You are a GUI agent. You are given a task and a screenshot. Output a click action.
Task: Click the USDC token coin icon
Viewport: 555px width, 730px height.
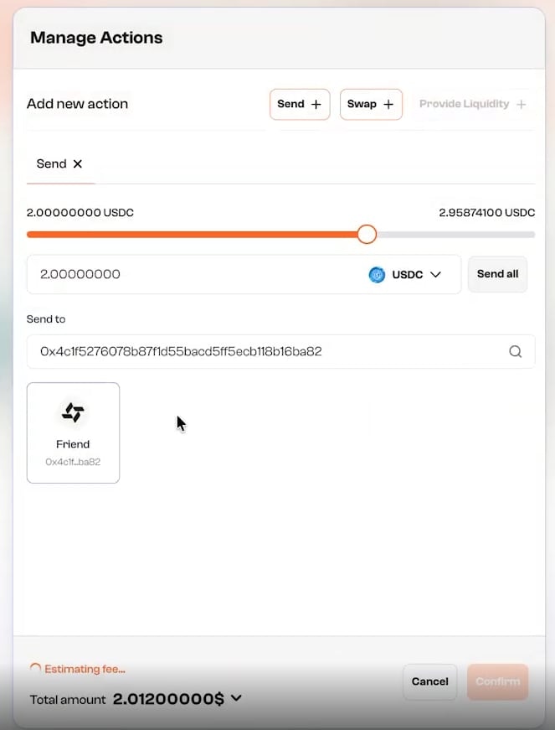[x=377, y=274]
